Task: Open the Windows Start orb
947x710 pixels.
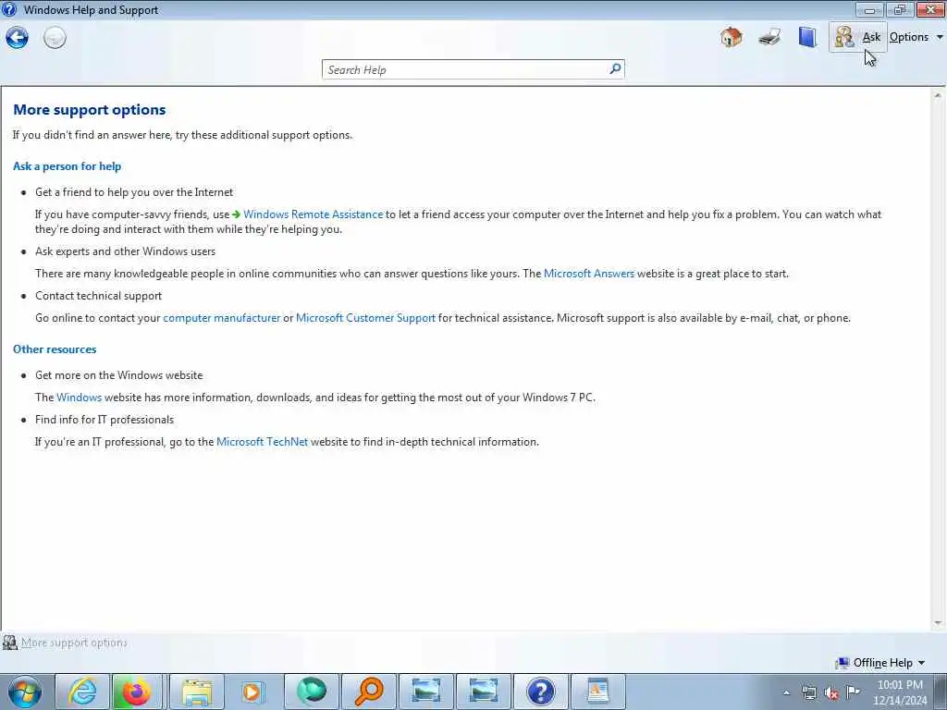Action: click(x=25, y=692)
